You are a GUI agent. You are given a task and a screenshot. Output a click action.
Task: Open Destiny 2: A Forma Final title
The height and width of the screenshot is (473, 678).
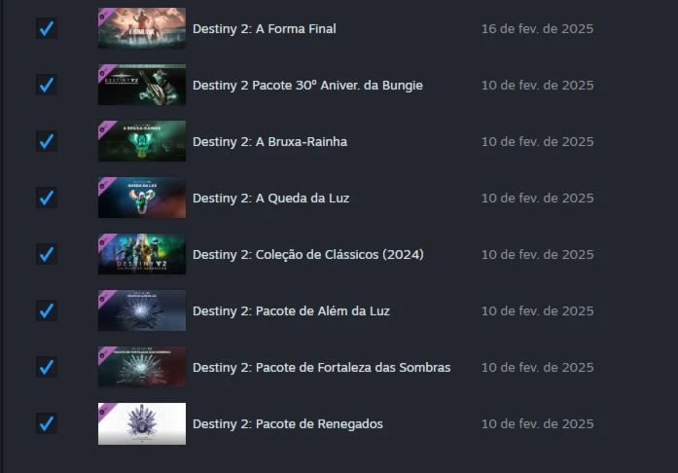point(265,29)
